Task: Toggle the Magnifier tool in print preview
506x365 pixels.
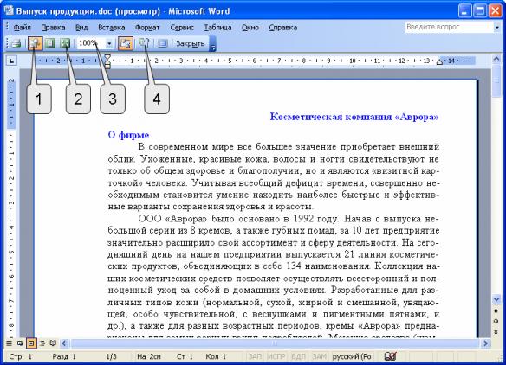Action: point(35,43)
